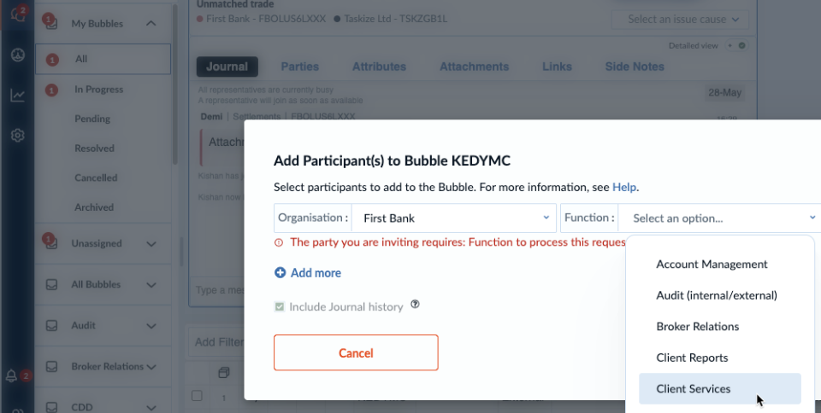Viewport: 821px width, 413px height.
Task: Open the Help link in dialog
Action: (624, 187)
